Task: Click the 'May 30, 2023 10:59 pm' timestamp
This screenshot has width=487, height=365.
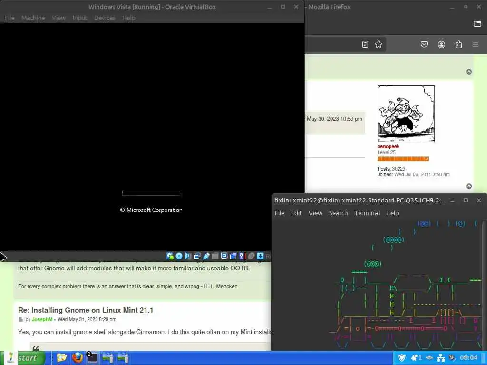Action: tap(334, 119)
